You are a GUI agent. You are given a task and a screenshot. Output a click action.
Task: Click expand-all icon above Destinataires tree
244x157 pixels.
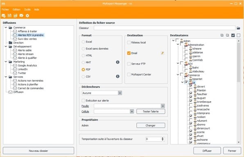pos(222,35)
